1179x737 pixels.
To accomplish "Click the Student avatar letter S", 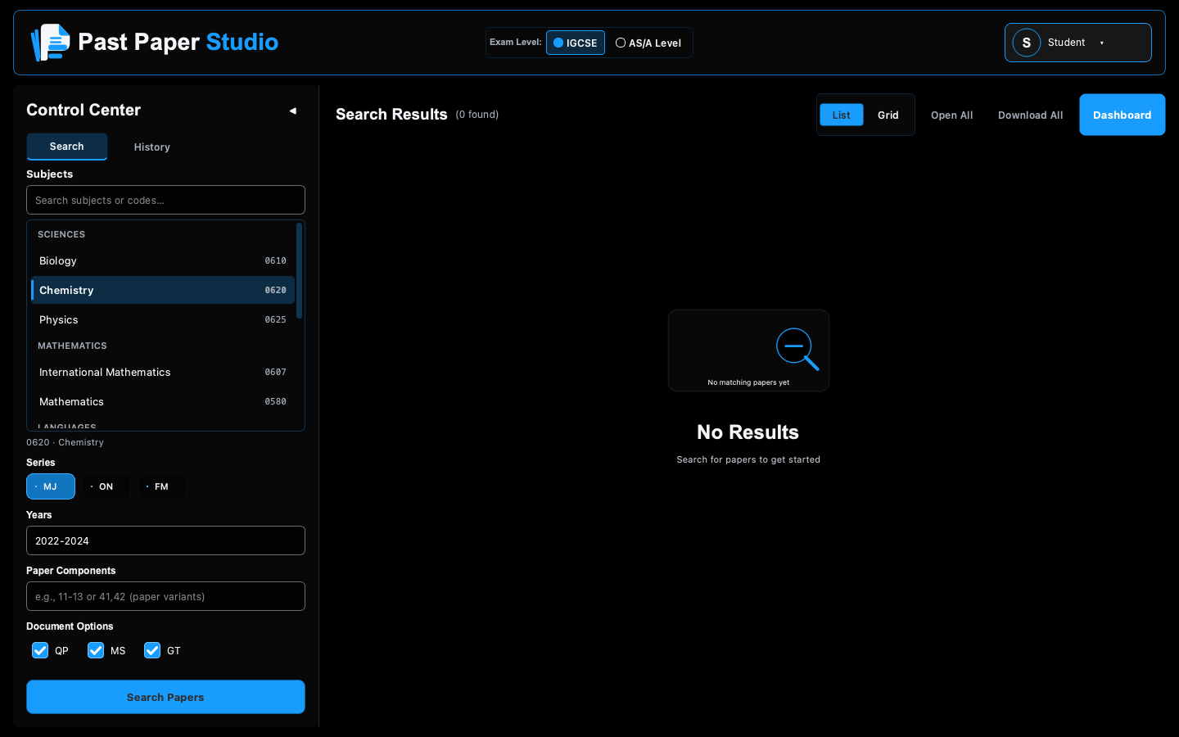I will click(x=1026, y=43).
